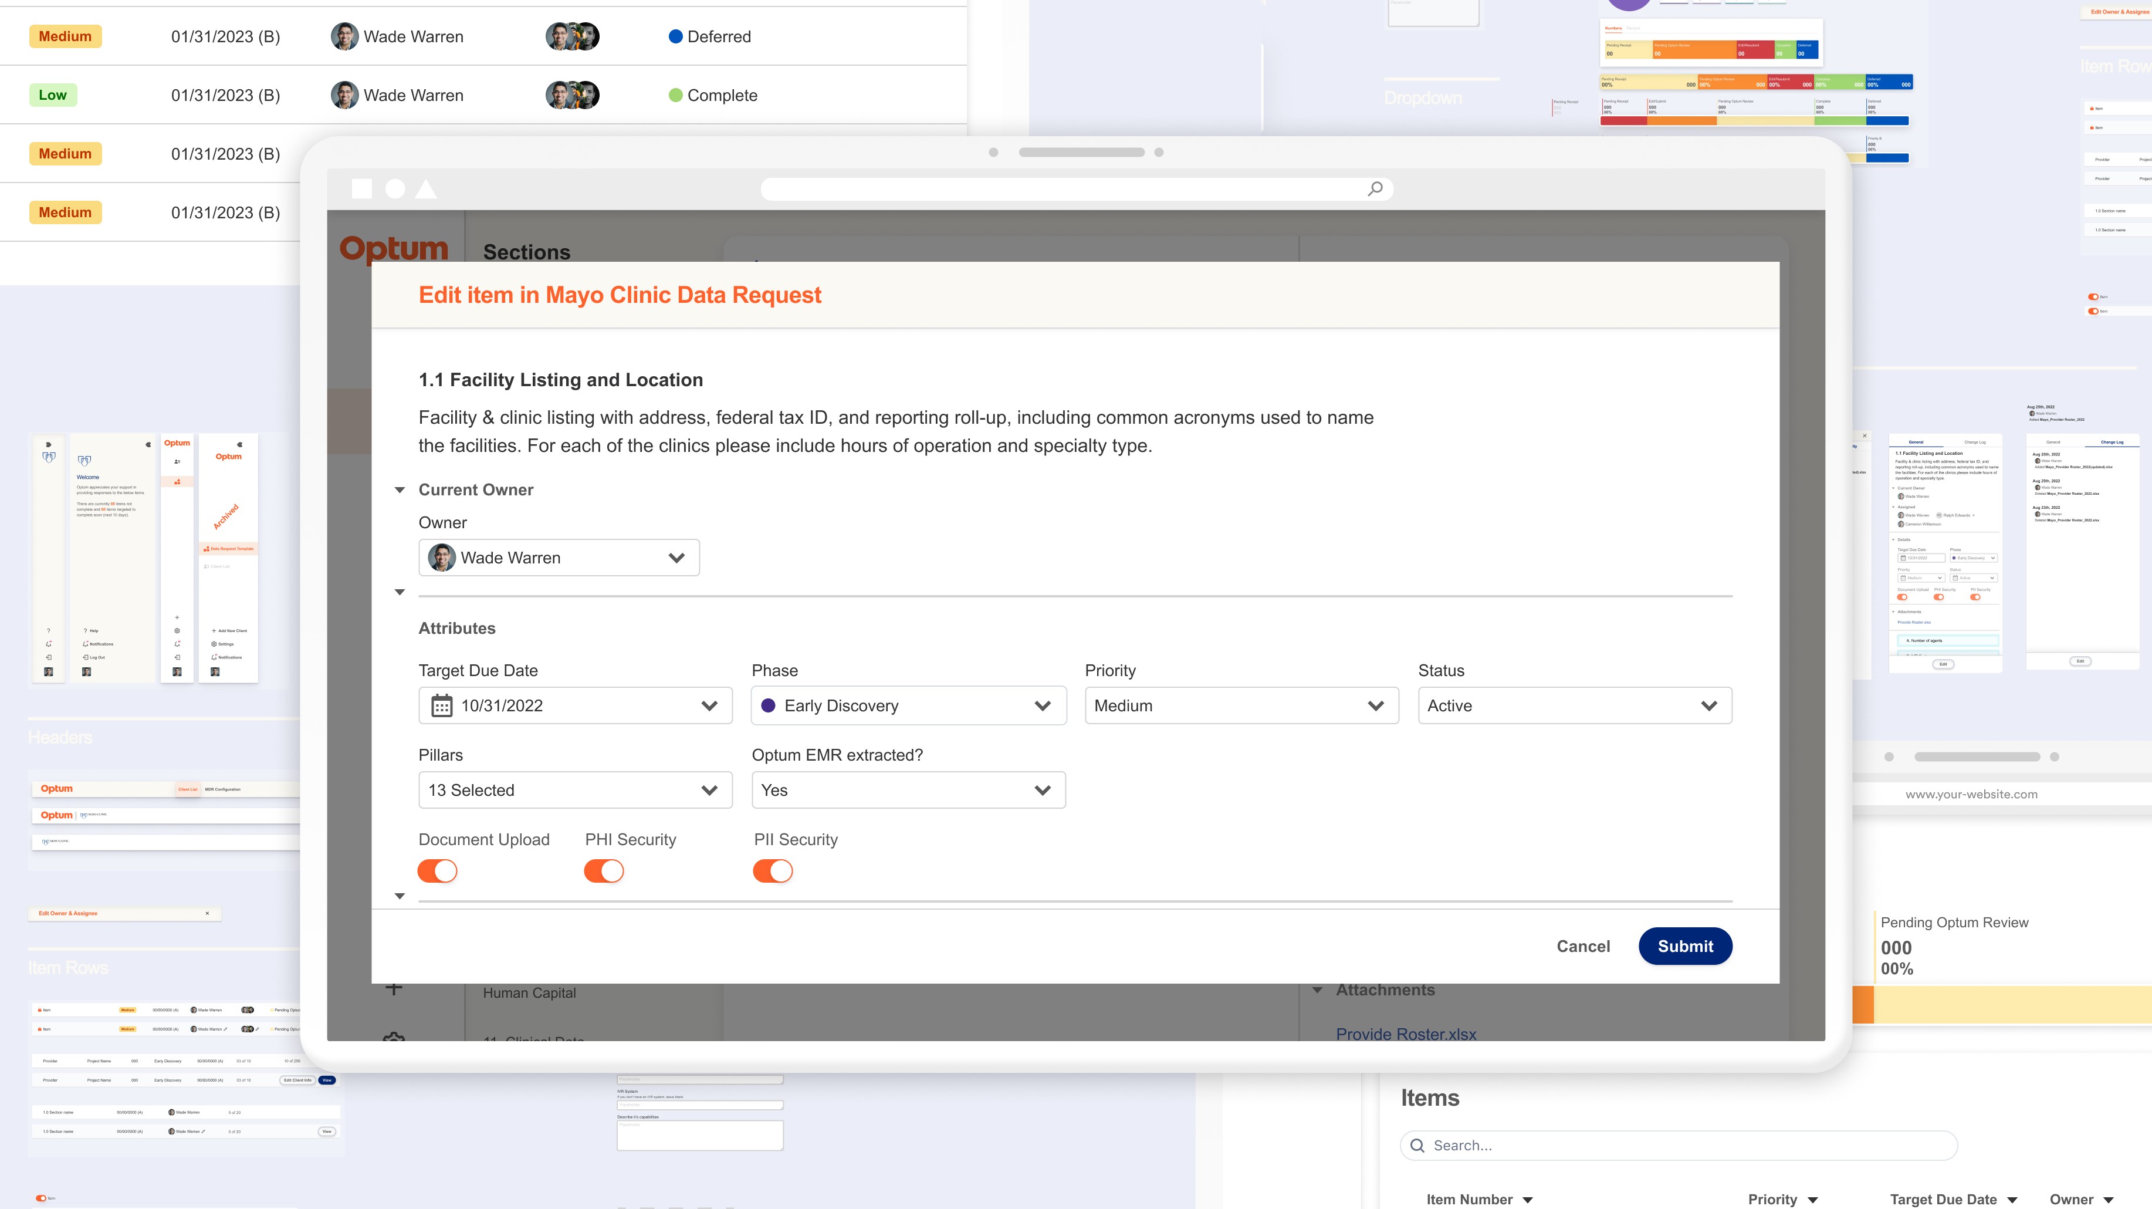The height and width of the screenshot is (1209, 2152).
Task: Collapse Assigned section in small General panel
Action: pos(1894,506)
